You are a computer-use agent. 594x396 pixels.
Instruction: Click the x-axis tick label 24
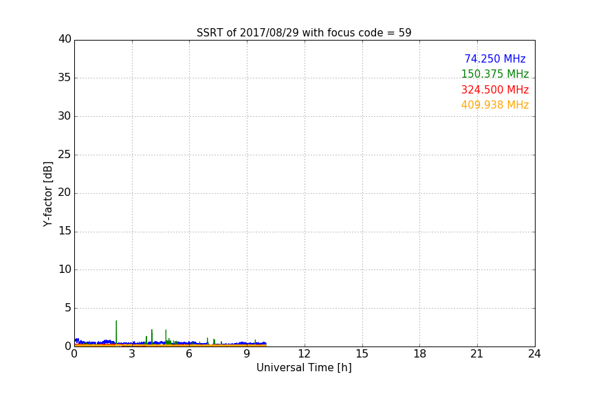coord(534,354)
